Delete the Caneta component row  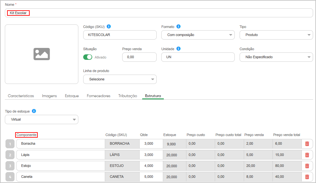click(x=307, y=177)
